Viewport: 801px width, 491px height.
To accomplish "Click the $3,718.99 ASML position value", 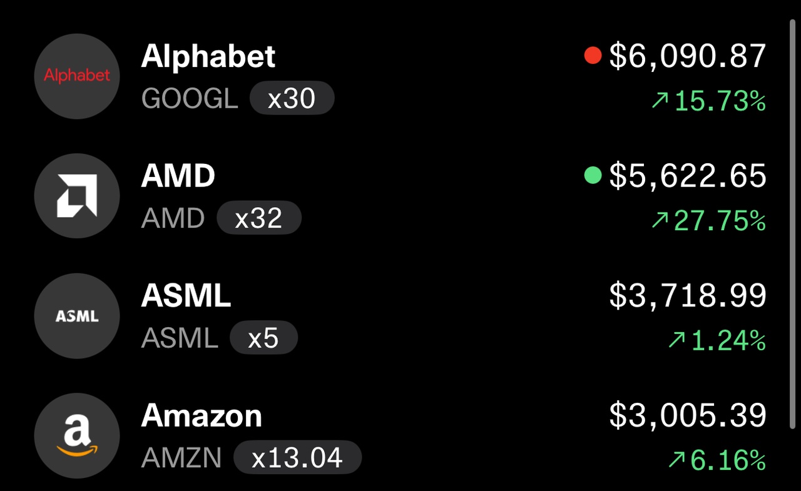I will click(688, 296).
